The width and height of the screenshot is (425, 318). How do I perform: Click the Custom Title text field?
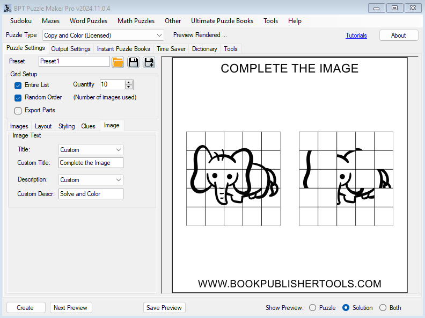pos(91,163)
